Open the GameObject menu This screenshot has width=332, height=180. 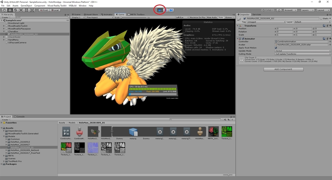click(x=26, y=6)
